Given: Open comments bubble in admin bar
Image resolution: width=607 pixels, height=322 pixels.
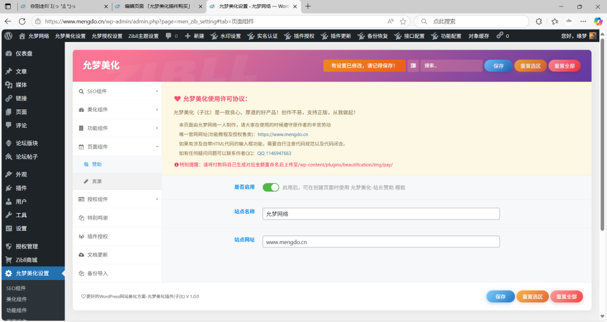Looking at the screenshot, I should pyautogui.click(x=171, y=36).
